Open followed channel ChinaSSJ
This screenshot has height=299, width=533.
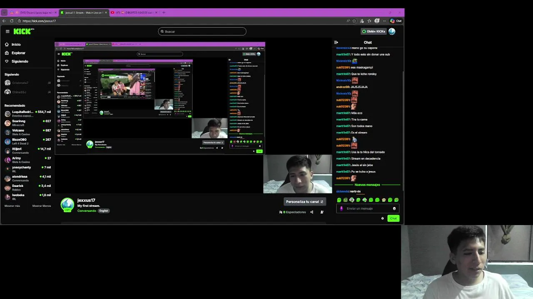[27, 92]
